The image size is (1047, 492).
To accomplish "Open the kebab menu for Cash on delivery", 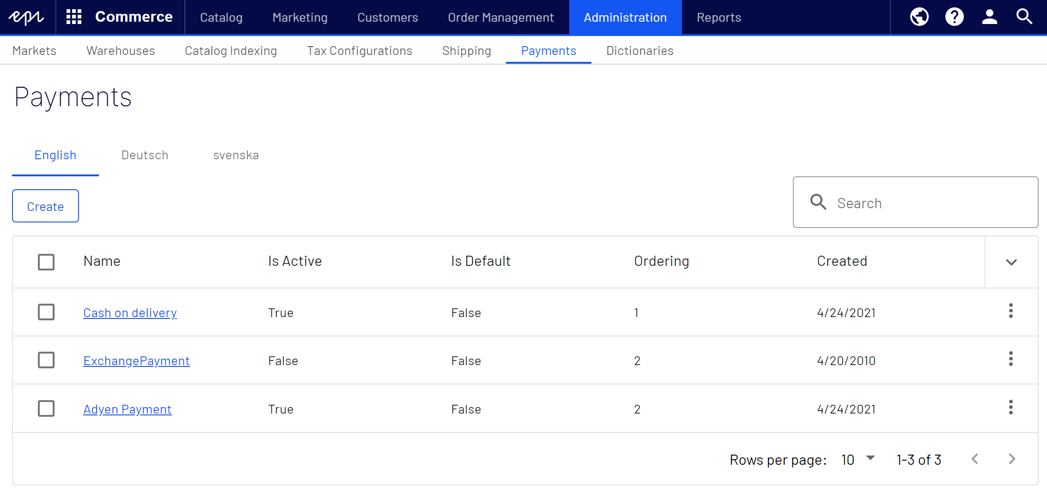I will pyautogui.click(x=1011, y=312).
